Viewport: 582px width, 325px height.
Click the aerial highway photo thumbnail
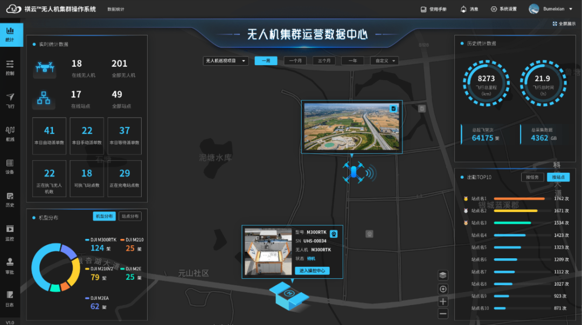[351, 127]
